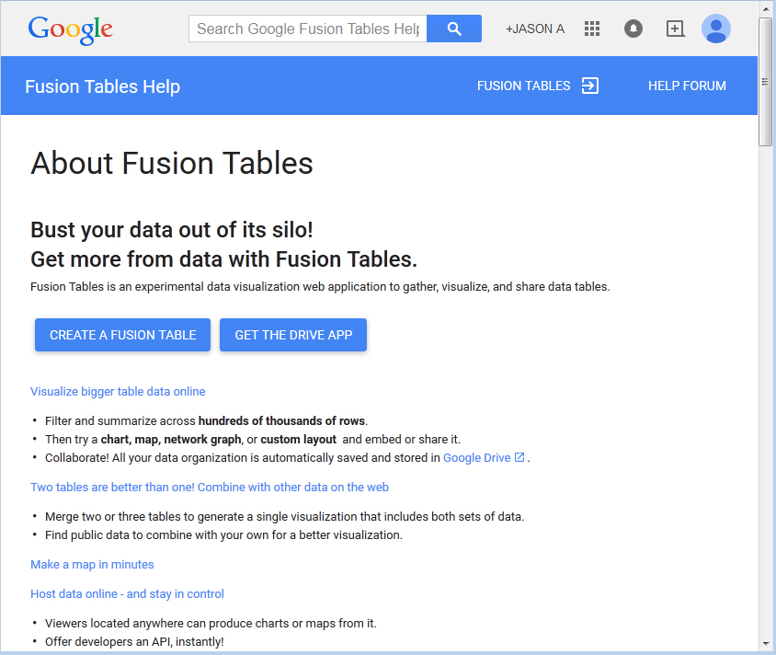Click the vertical scrollbar thumb

click(766, 82)
